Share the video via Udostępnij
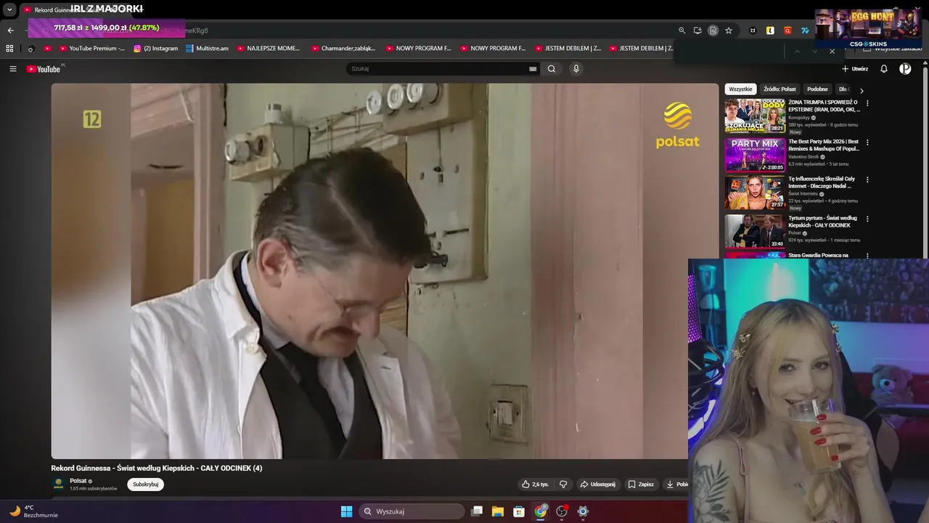This screenshot has height=523, width=929. [x=597, y=485]
